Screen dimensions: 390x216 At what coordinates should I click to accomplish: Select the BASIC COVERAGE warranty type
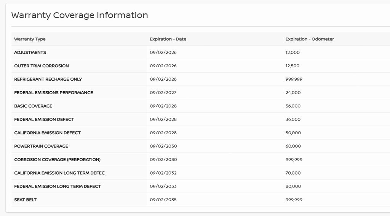click(x=33, y=106)
